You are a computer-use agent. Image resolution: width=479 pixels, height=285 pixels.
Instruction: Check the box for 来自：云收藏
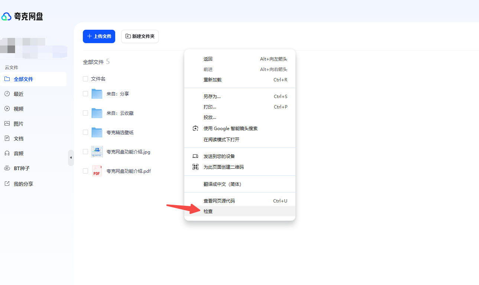pyautogui.click(x=85, y=113)
